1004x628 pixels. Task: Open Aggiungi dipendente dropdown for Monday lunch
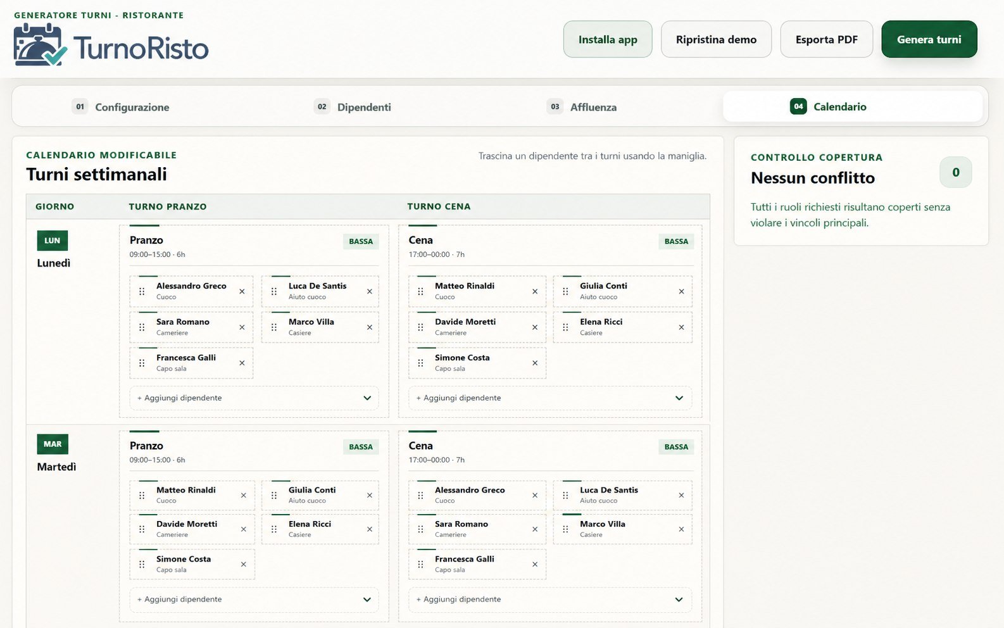tap(254, 398)
